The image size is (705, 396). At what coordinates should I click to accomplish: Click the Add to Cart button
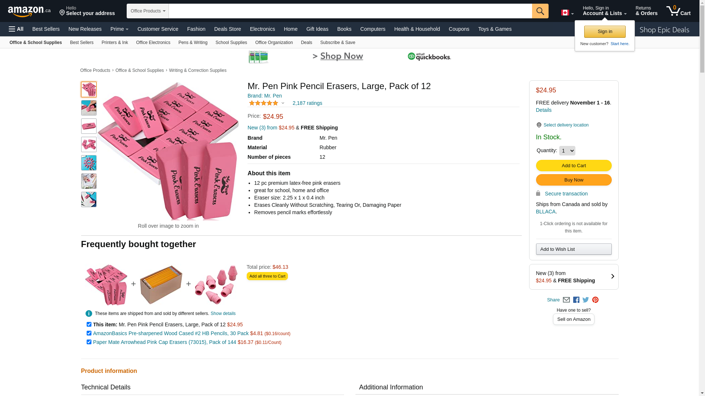click(574, 166)
